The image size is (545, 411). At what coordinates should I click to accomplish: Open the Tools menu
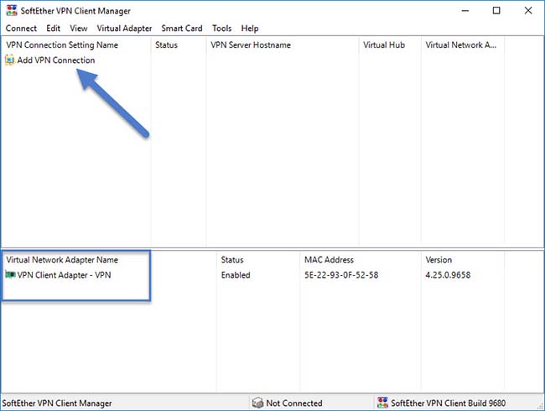pyautogui.click(x=221, y=29)
